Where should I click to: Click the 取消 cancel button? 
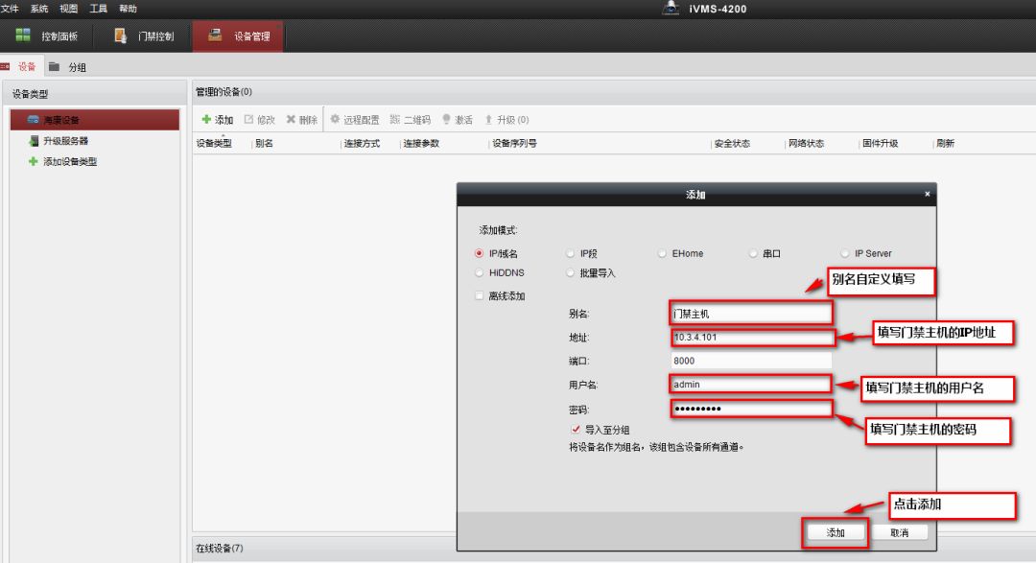click(x=899, y=532)
